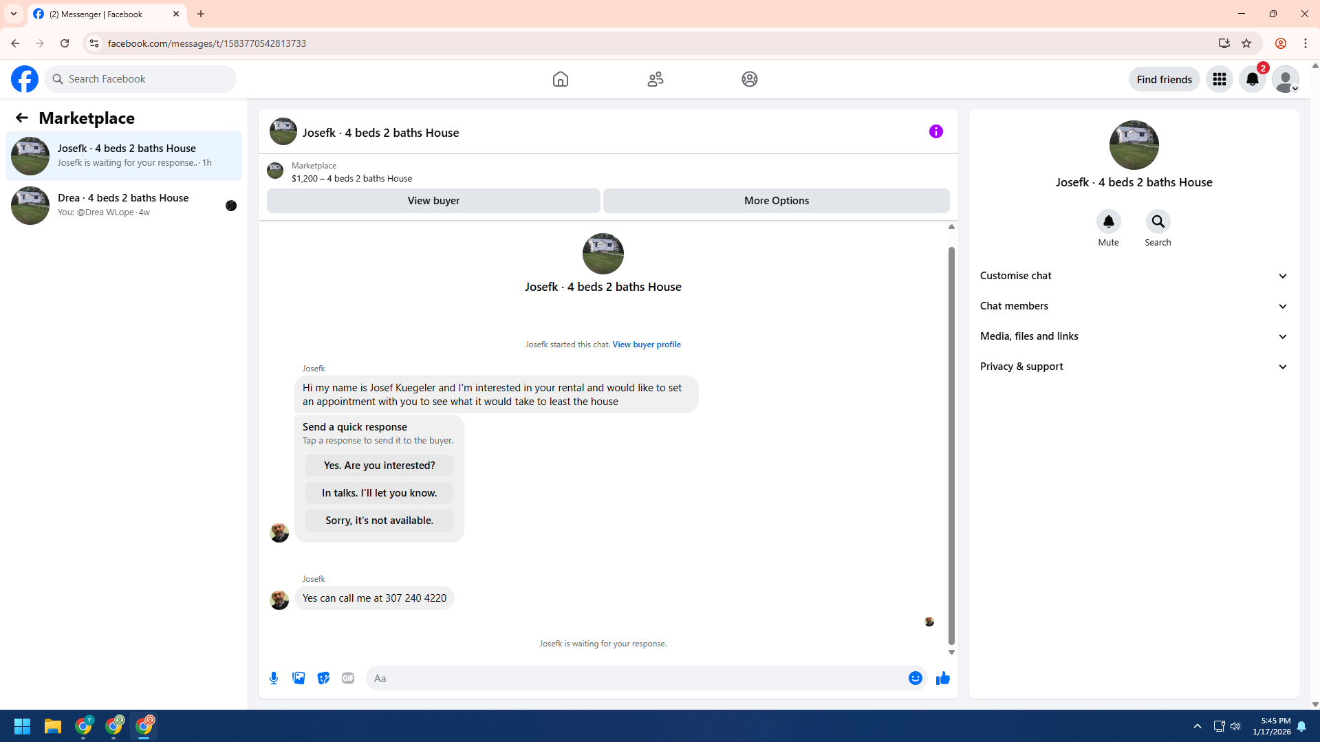Screen dimensions: 1320x742
Task: Close the Messenger browser tab
Action: pyautogui.click(x=176, y=14)
